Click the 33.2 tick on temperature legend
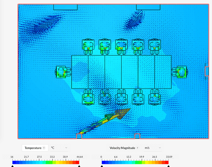 point(52,157)
